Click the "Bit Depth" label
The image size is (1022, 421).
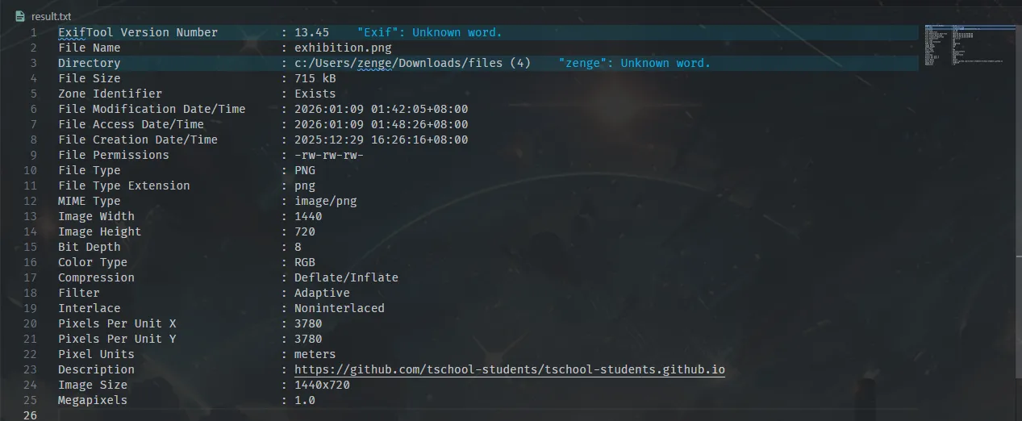point(89,247)
